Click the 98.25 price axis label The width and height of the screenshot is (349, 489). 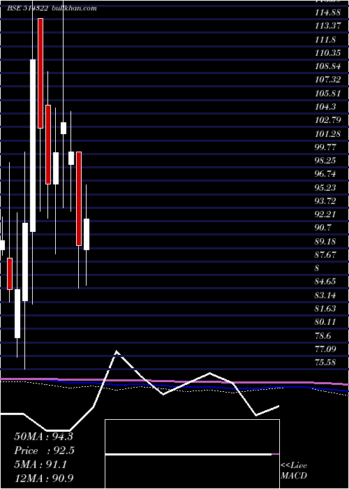click(325, 160)
